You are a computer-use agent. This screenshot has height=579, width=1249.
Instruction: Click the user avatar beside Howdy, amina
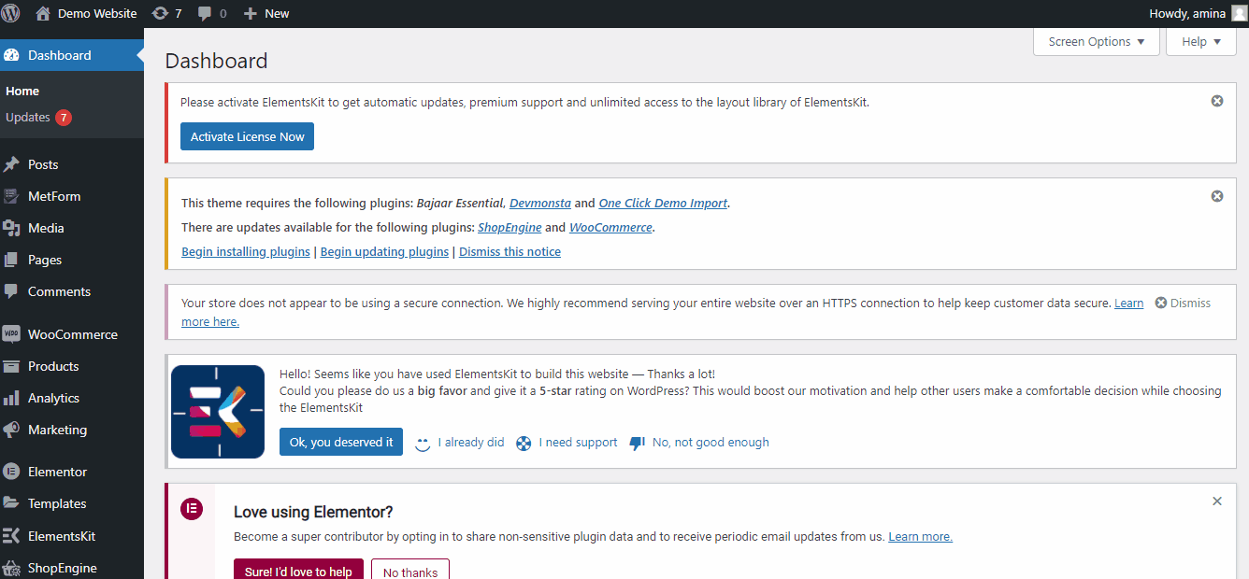tap(1239, 13)
